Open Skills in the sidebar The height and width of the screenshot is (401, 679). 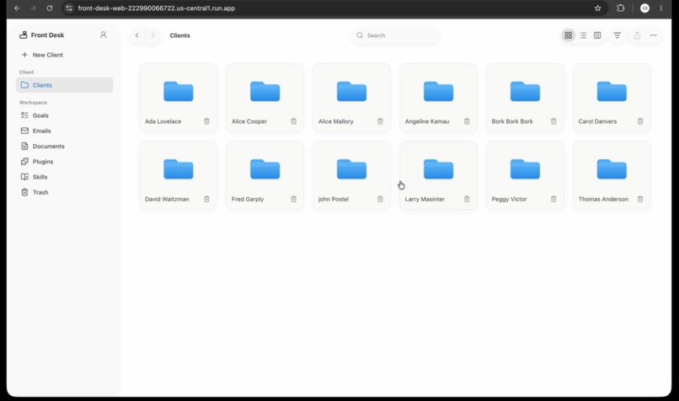pos(65,177)
